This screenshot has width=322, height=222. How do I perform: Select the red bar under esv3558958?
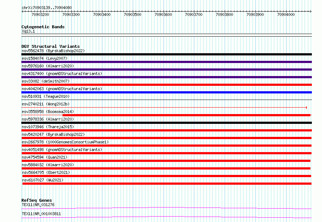[186, 115]
